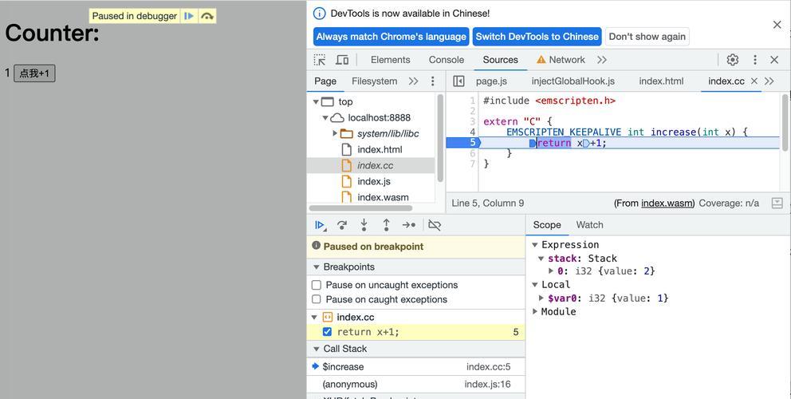
Task: Select index.cc in the file tree
Action: tap(376, 166)
